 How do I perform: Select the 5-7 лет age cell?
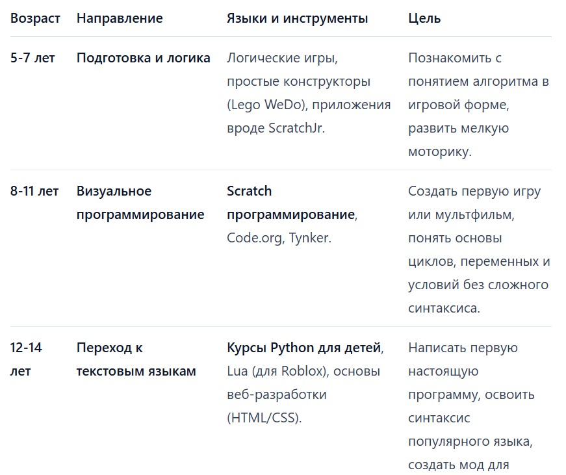tap(32, 58)
